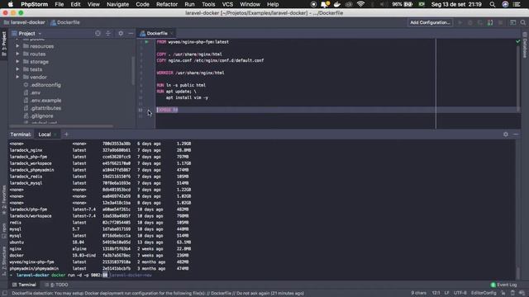This screenshot has height=297, width=529.
Task: Toggle the Structure tool window side button
Action: 4,261
